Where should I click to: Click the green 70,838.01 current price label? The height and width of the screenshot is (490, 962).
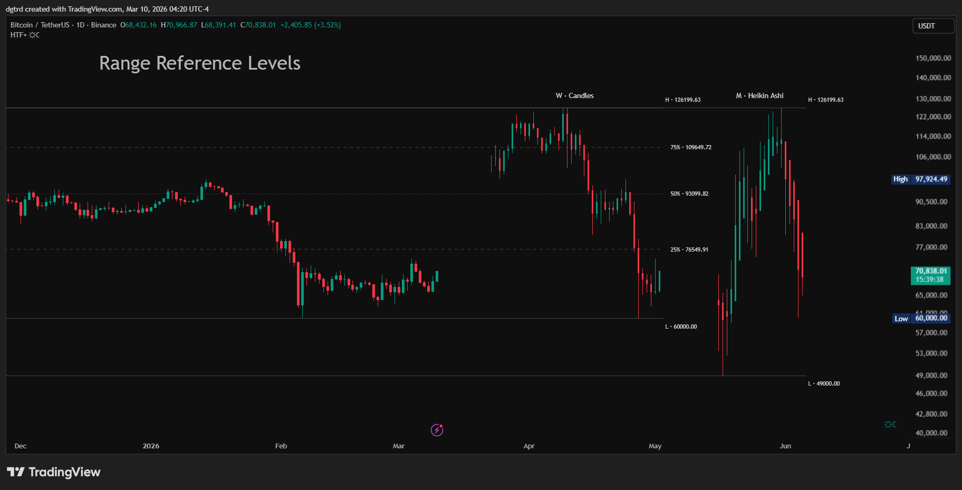point(930,275)
